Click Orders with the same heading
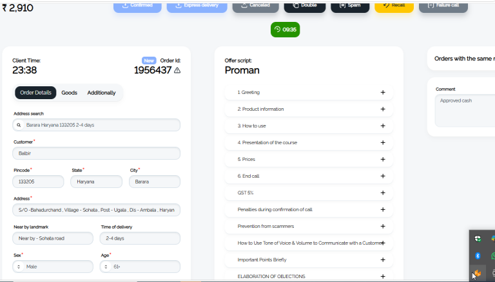This screenshot has width=495, height=282. pyautogui.click(x=464, y=59)
